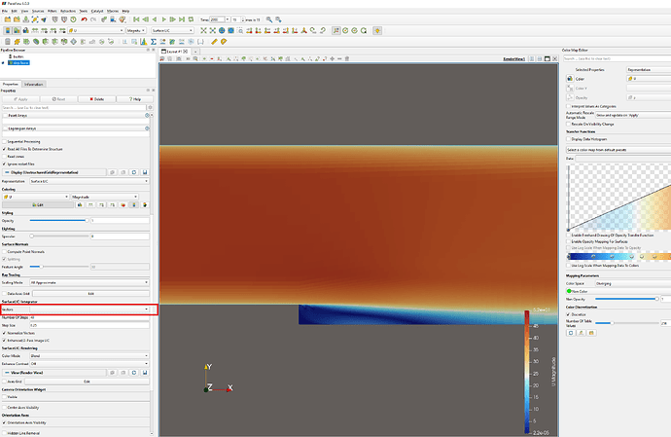Click the Zoom to data icon
This screenshot has height=437, width=671.
pos(212,31)
